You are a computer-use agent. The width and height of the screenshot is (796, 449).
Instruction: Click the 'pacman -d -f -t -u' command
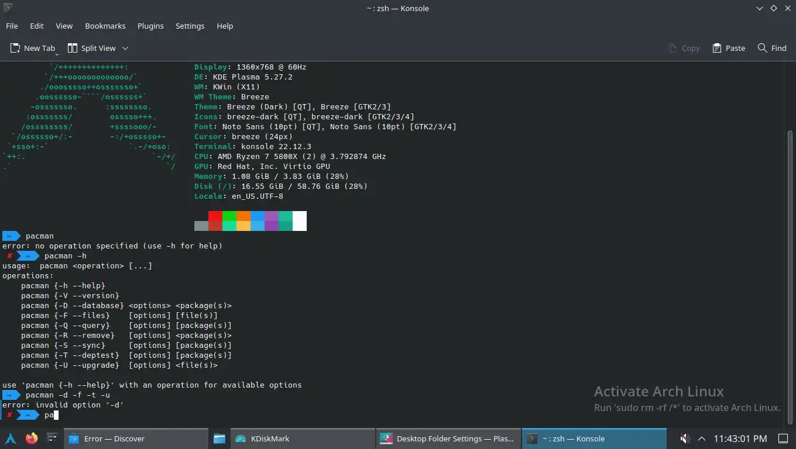tap(68, 395)
